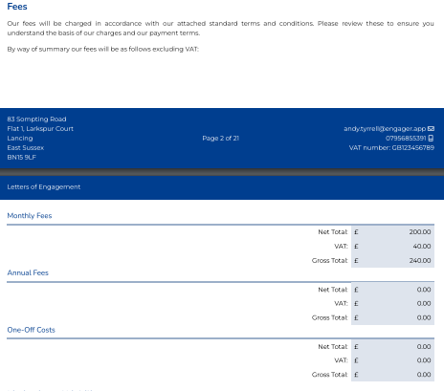The image size is (444, 391).
Task: Select the Fees heading
Action: click(17, 7)
